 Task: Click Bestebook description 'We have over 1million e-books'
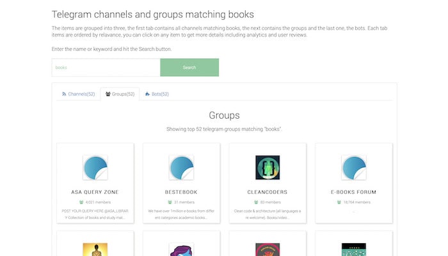[181, 214]
